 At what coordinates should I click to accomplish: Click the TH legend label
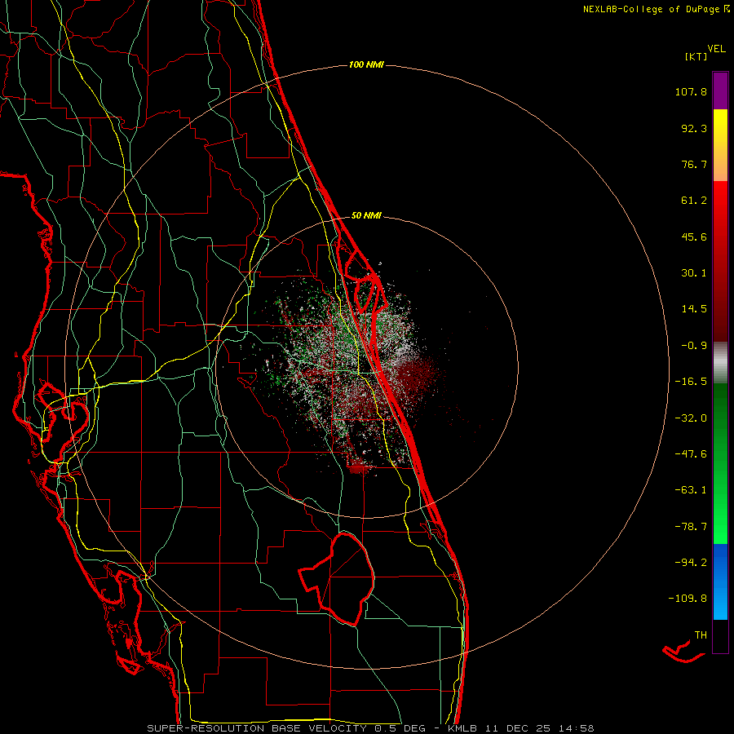coord(701,635)
